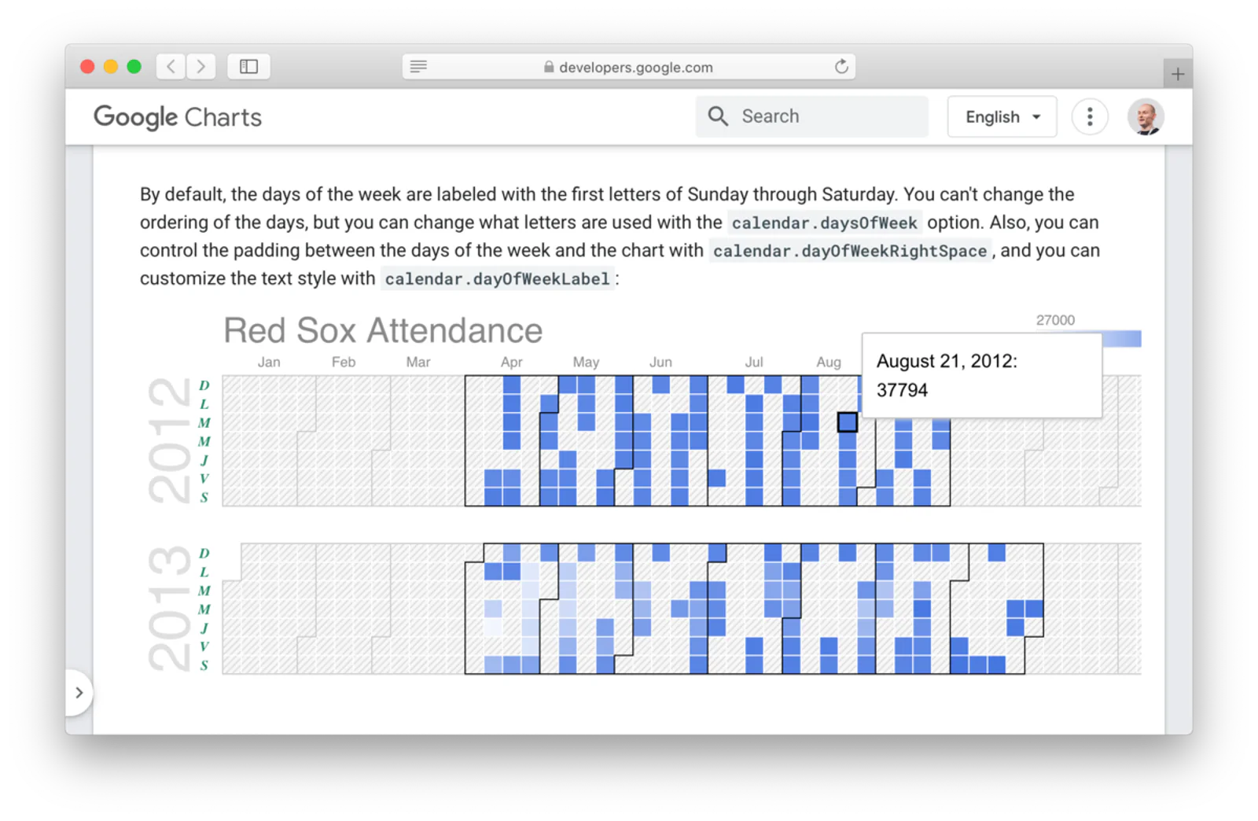Click the 2013 year label
Image resolution: width=1258 pixels, height=821 pixels.
(170, 609)
